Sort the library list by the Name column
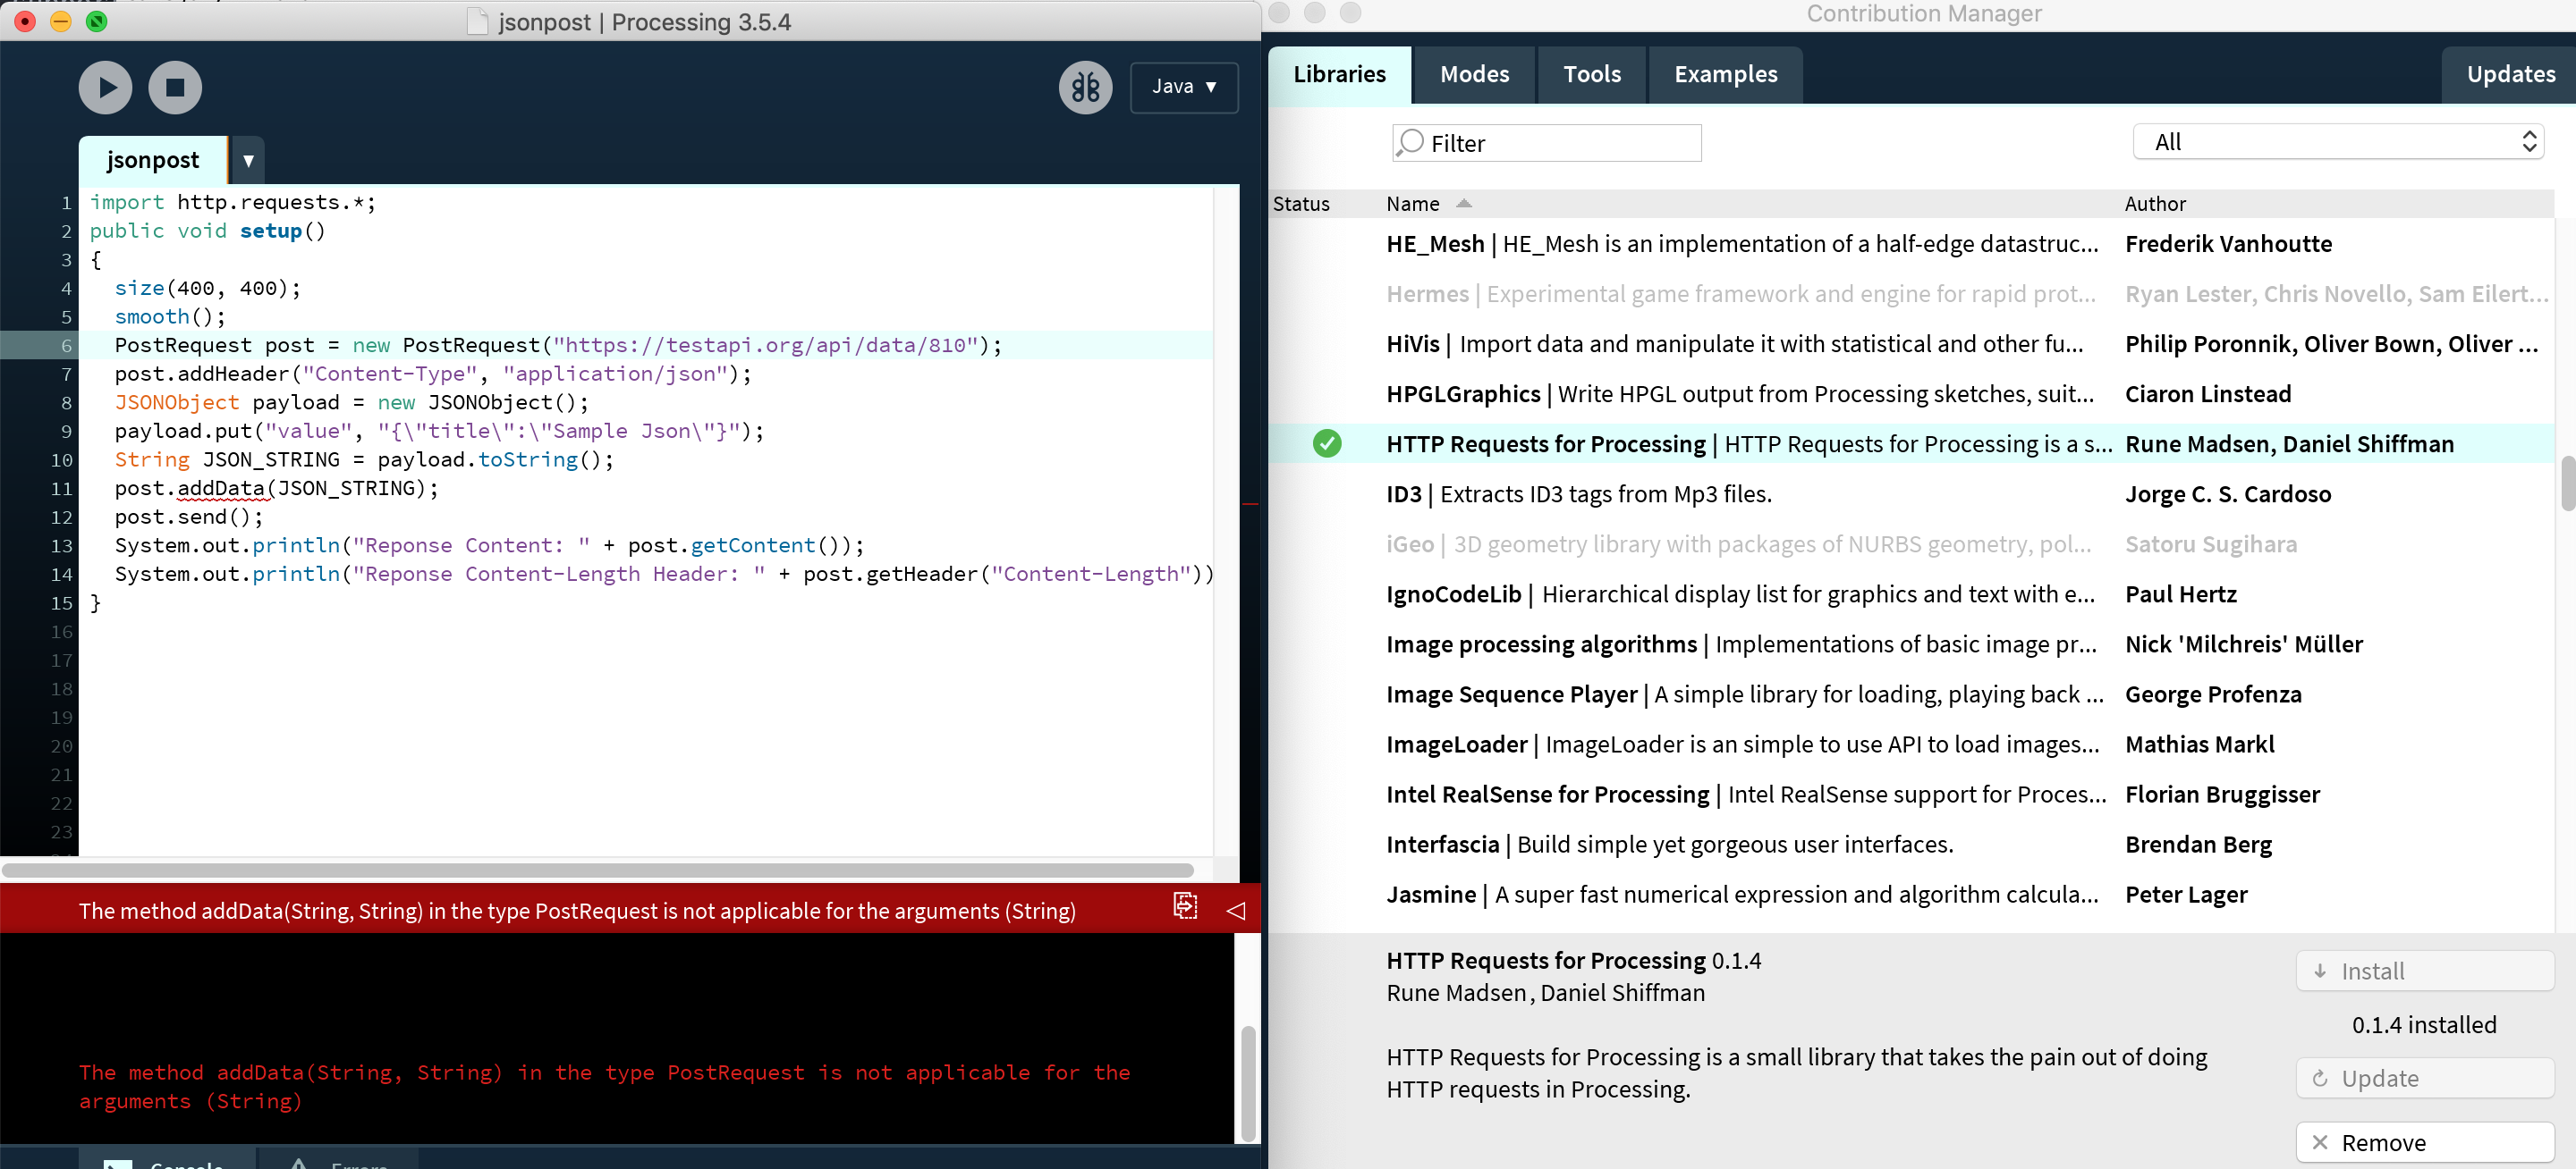This screenshot has width=2576, height=1169. [x=1413, y=204]
